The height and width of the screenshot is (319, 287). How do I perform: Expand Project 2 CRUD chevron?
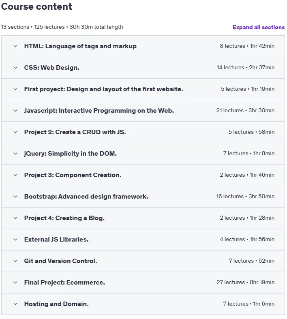(x=15, y=132)
